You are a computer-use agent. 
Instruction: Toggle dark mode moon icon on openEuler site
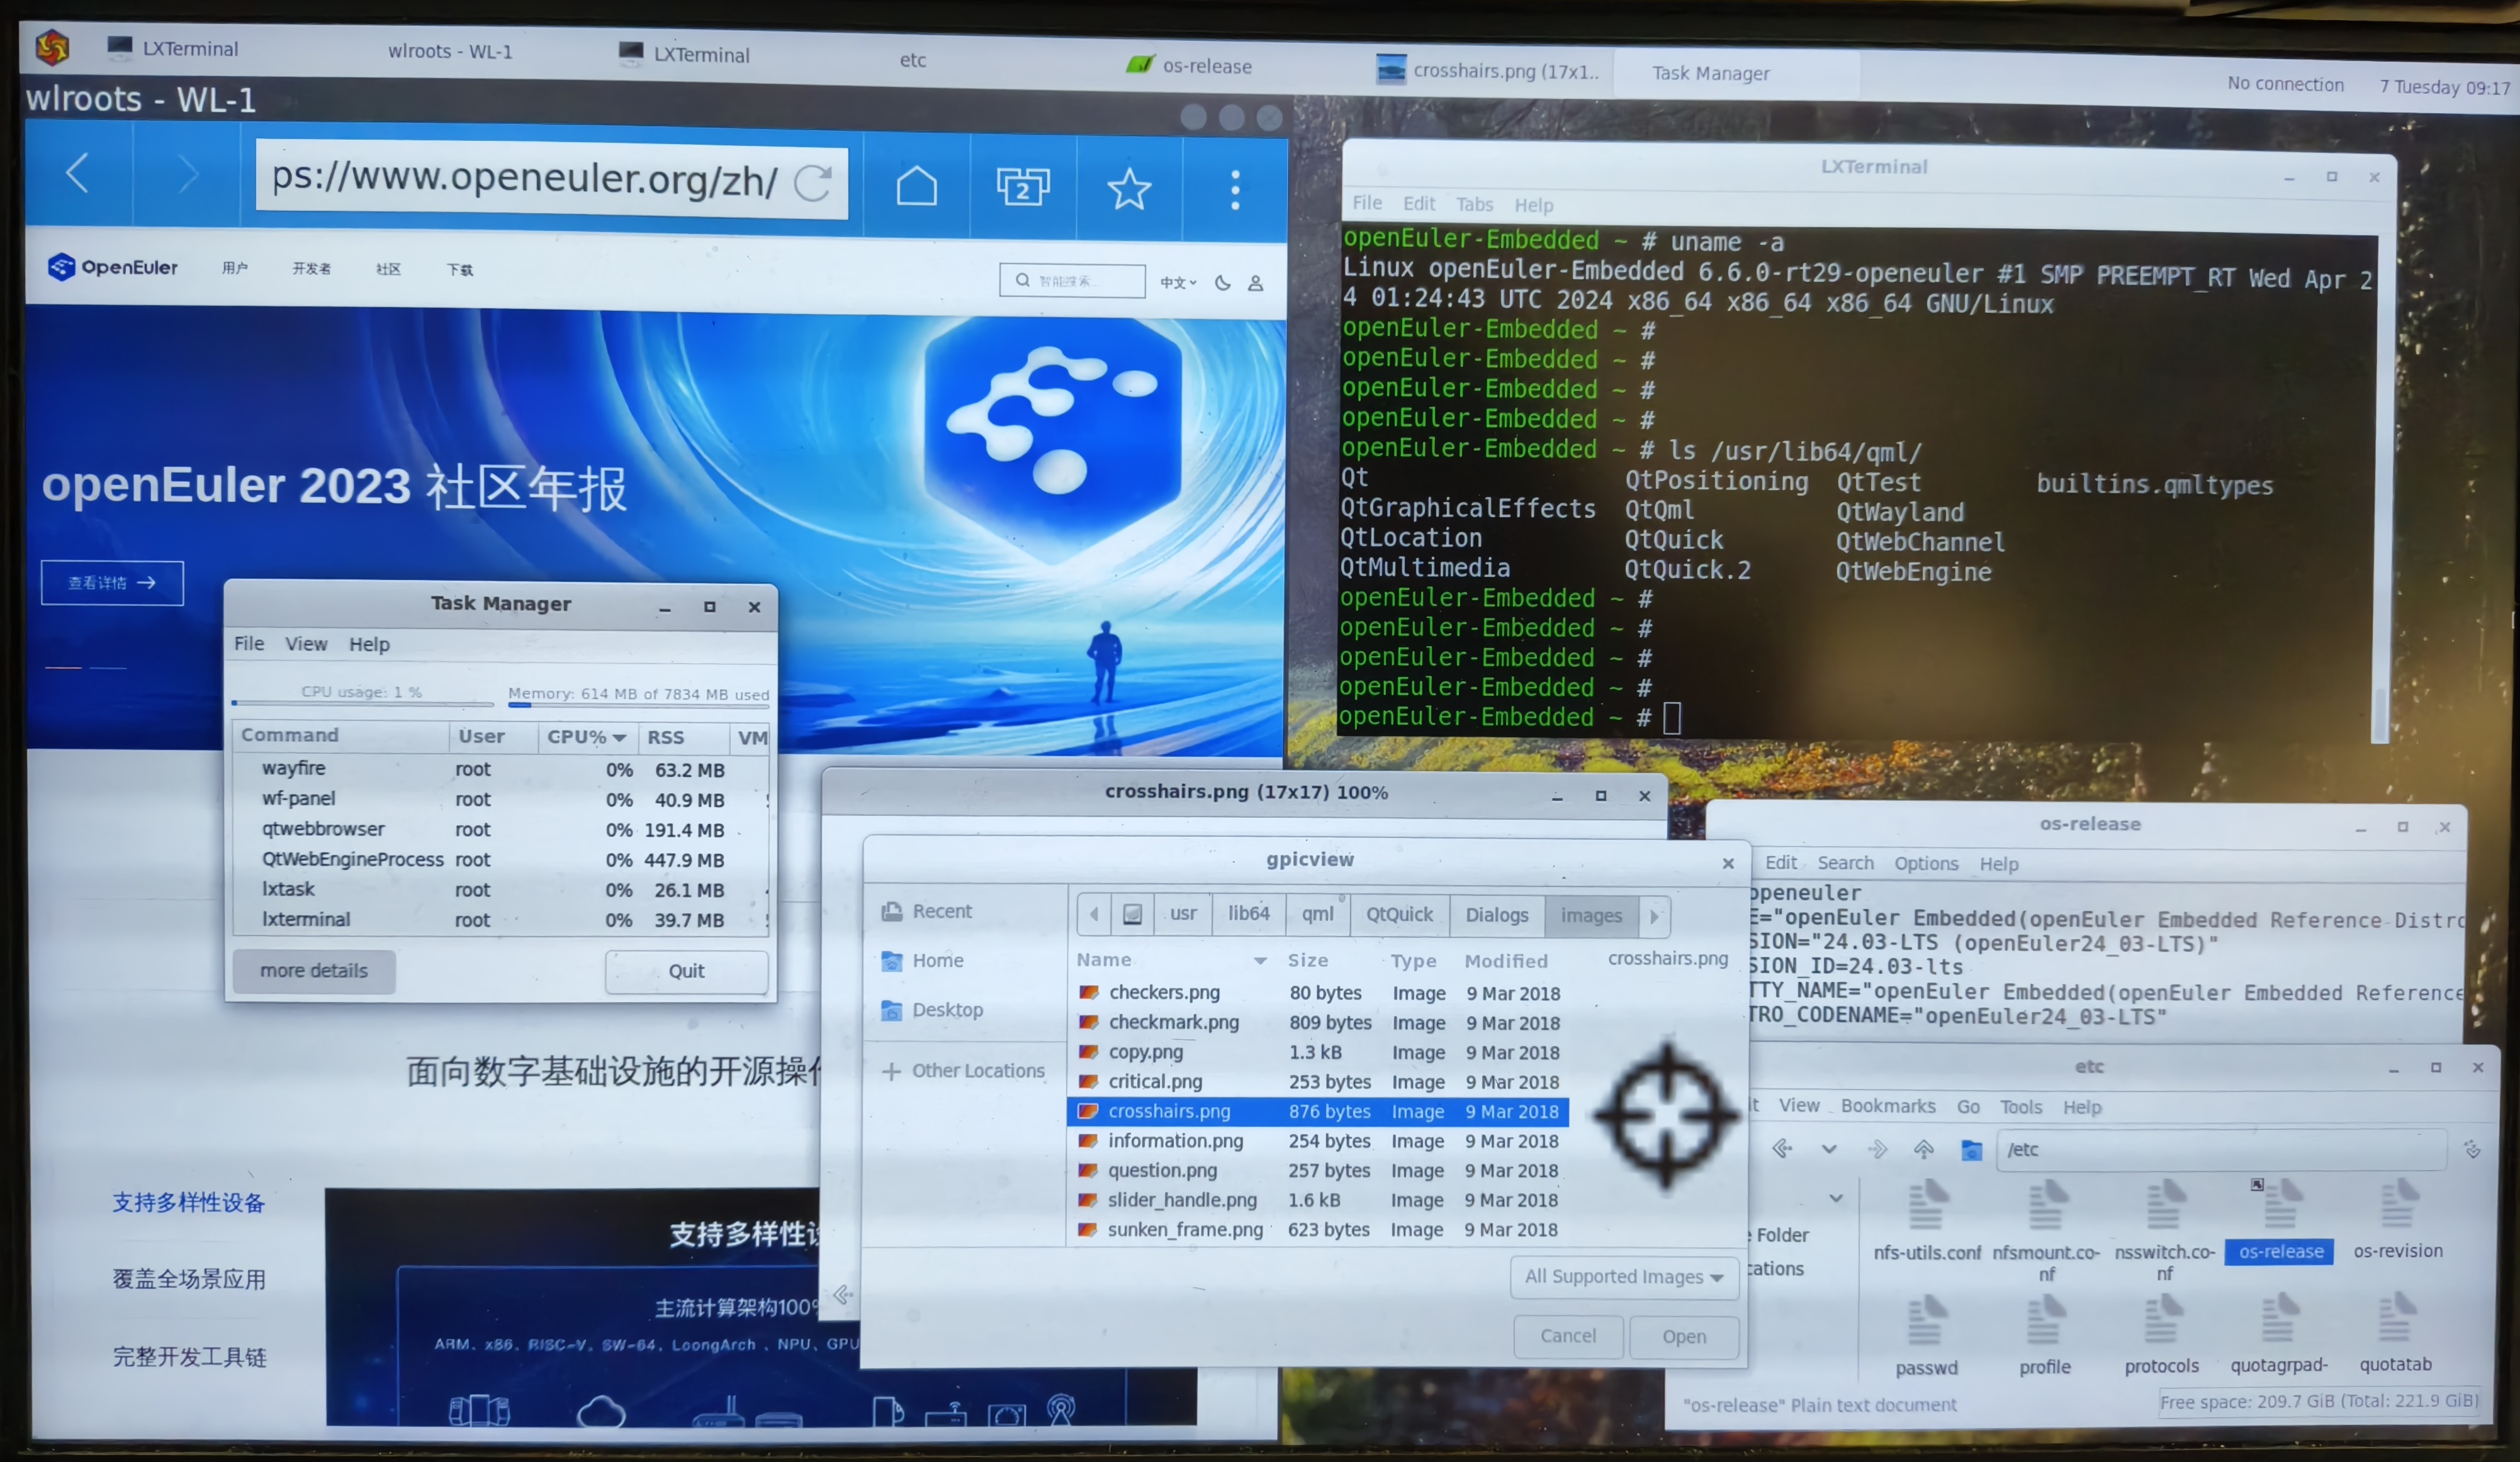[x=1222, y=283]
